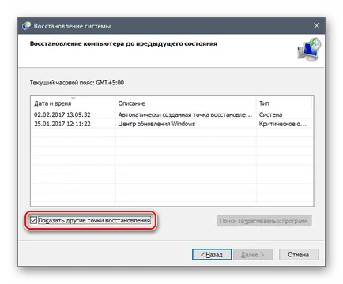Click the Система type cell
343x284 pixels.
coord(270,114)
